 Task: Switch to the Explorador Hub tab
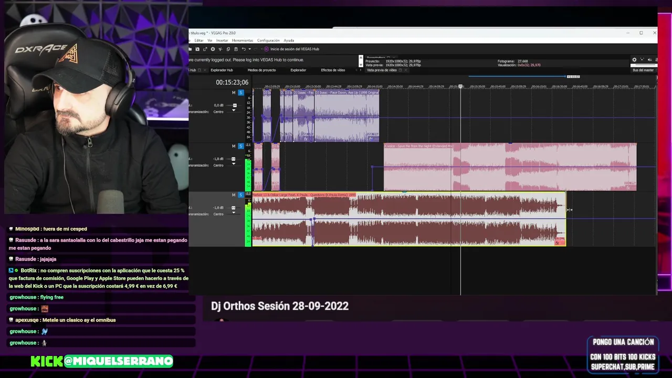222,70
